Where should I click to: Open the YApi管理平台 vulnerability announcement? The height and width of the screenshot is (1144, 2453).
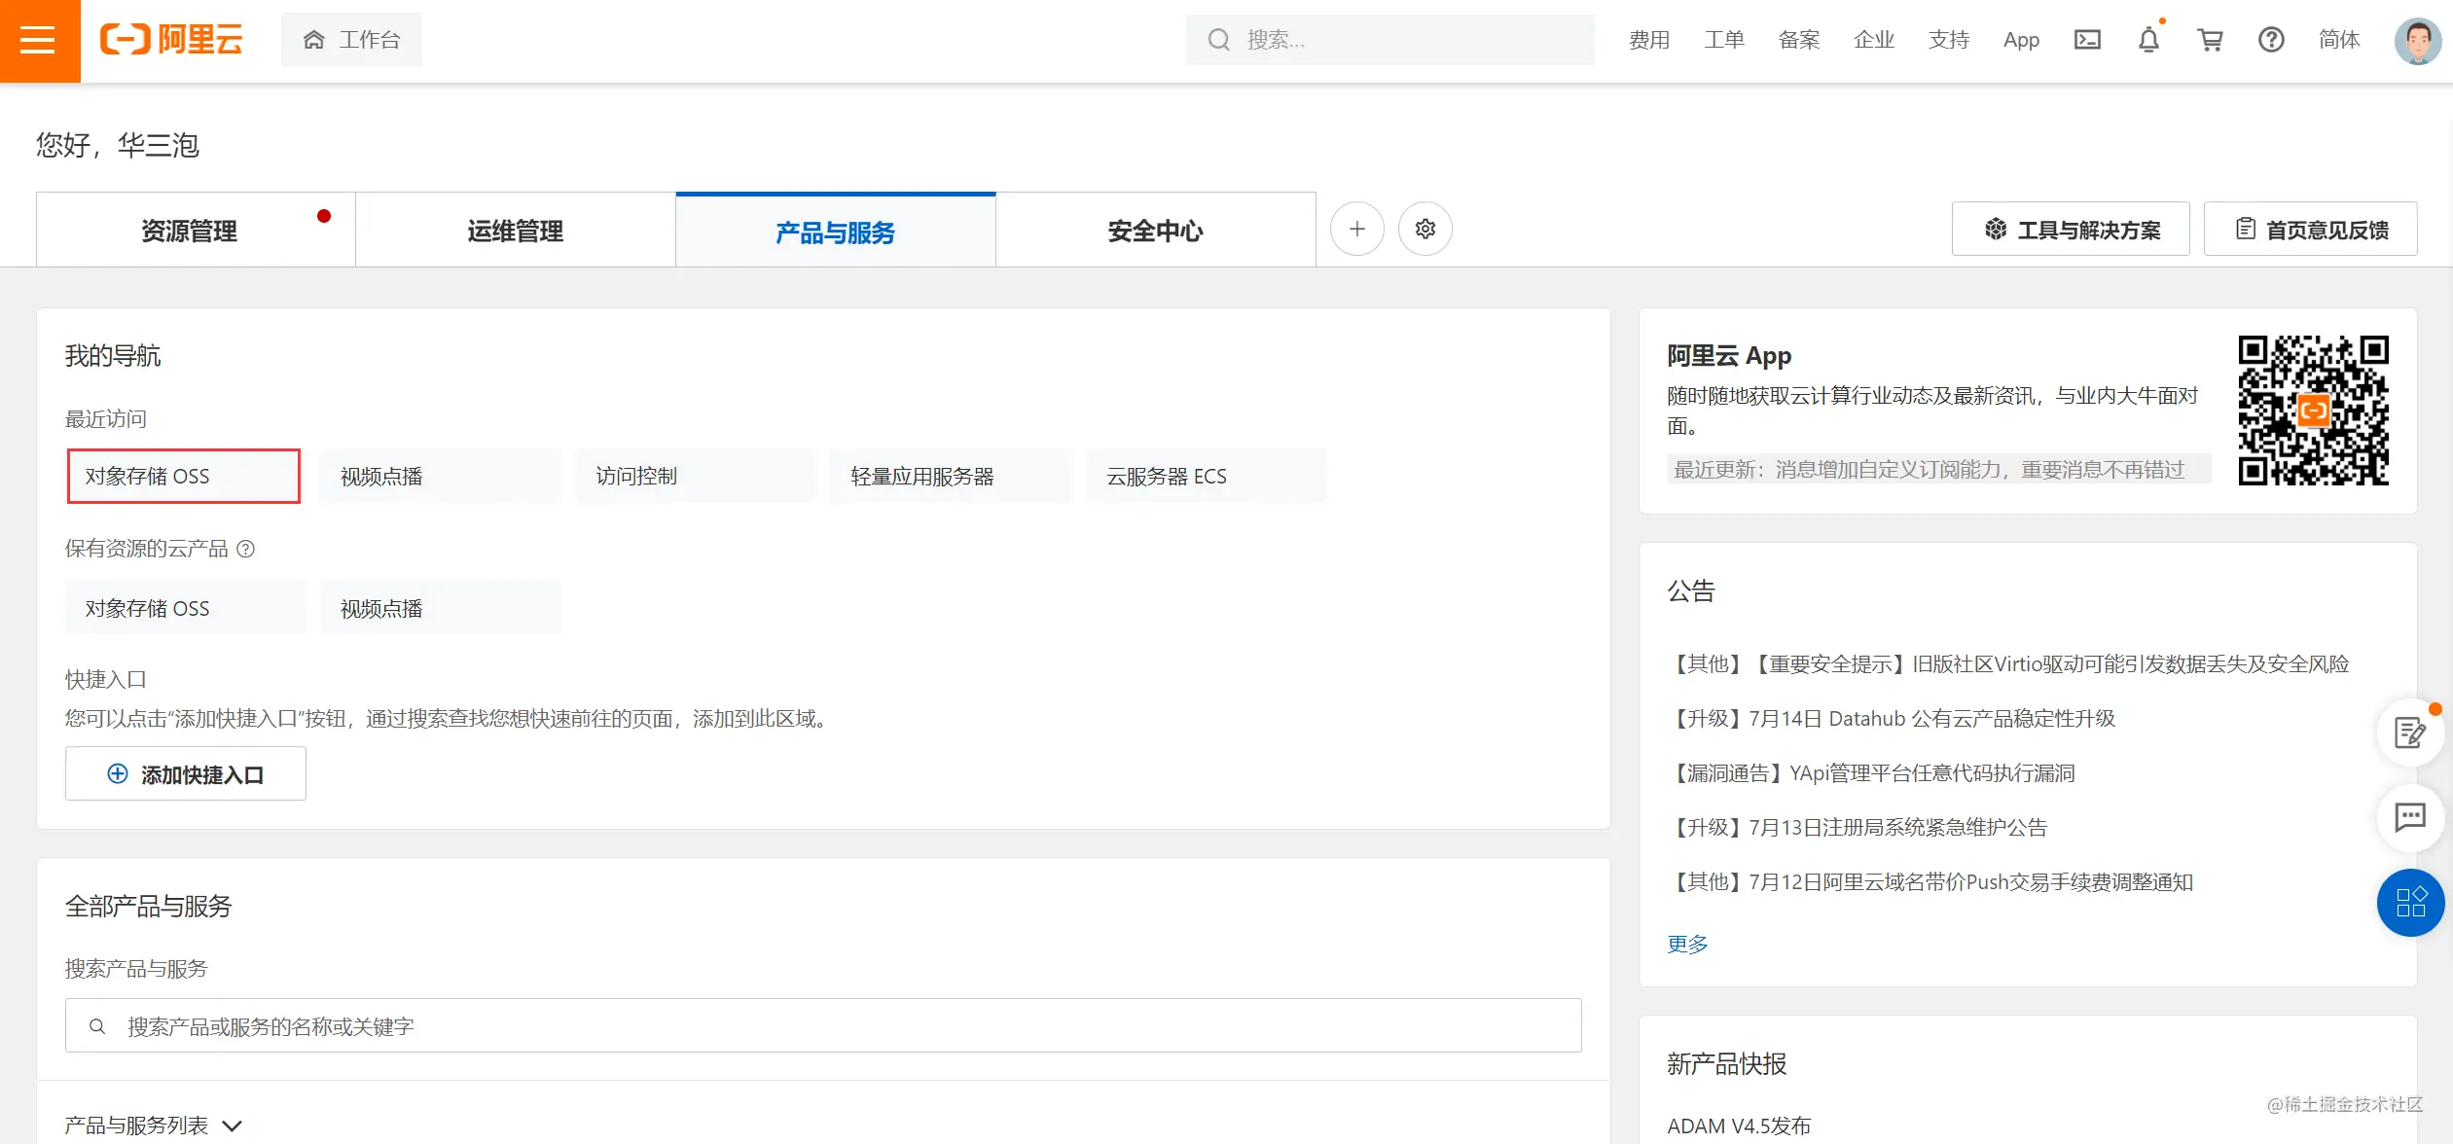1871,773
